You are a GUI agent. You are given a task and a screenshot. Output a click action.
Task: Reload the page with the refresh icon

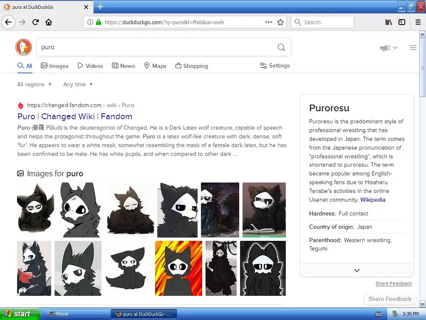[35, 22]
